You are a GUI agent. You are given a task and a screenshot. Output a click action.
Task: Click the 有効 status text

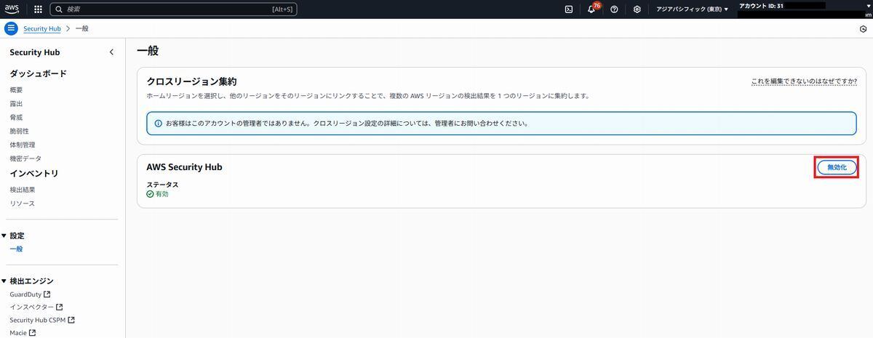click(162, 194)
